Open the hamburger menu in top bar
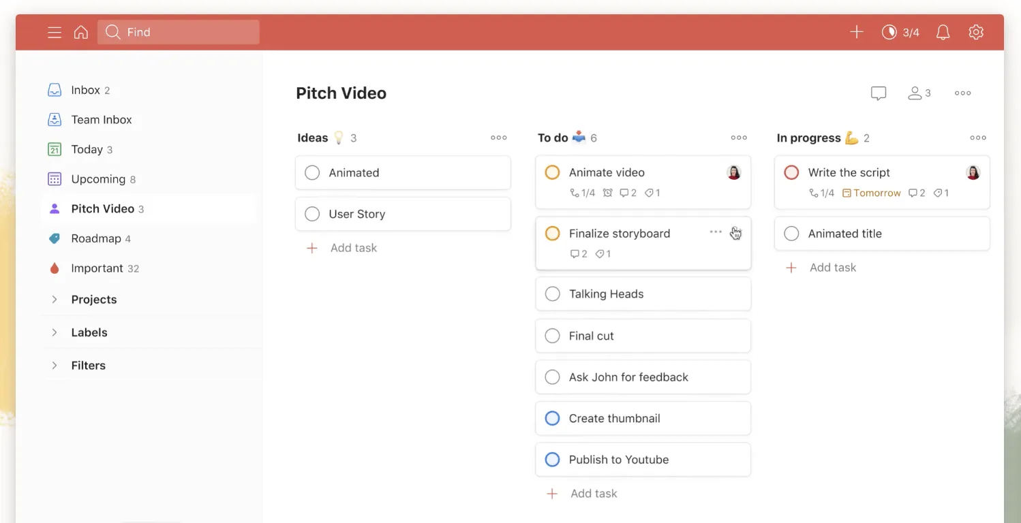Viewport: 1021px width, 523px height. (55, 32)
